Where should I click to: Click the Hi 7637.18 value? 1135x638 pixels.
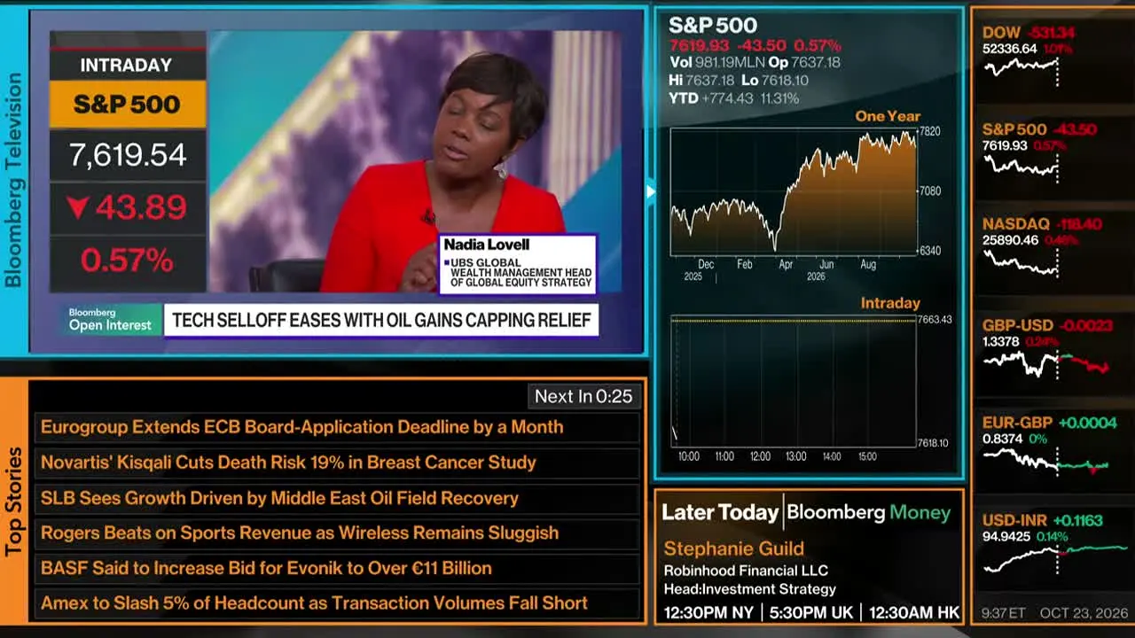point(701,81)
